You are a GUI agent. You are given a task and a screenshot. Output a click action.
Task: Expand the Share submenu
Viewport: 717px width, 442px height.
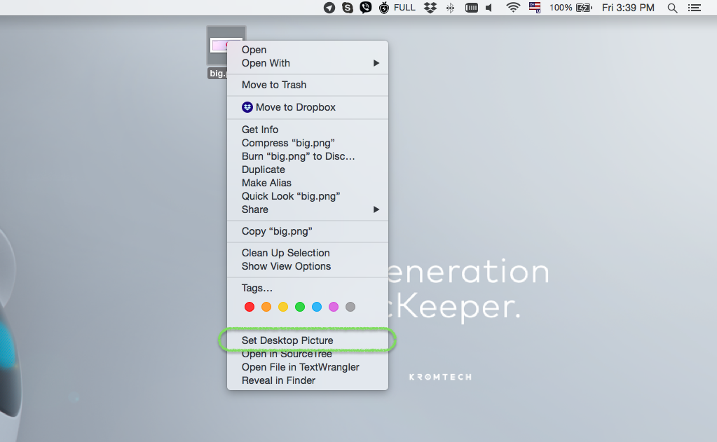pos(307,209)
